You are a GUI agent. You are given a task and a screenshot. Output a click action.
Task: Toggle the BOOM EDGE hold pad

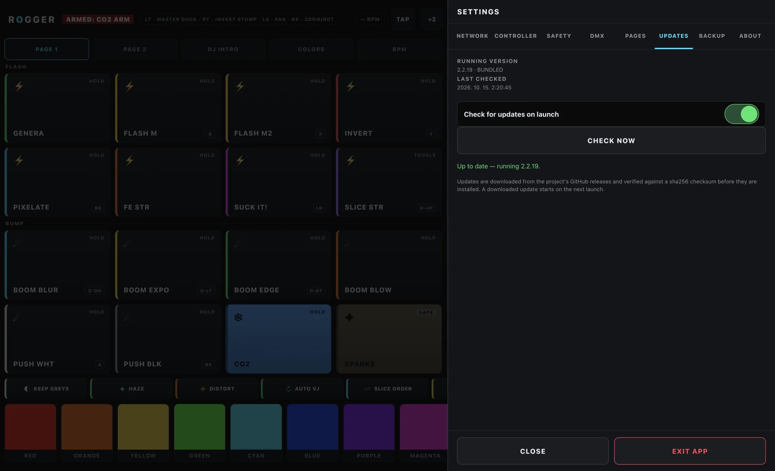278,265
